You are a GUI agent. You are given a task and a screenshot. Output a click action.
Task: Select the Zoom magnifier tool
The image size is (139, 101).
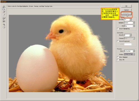(x=4, y=24)
